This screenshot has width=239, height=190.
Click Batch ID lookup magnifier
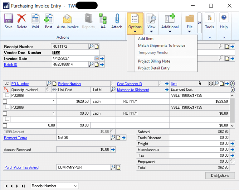click(91, 64)
